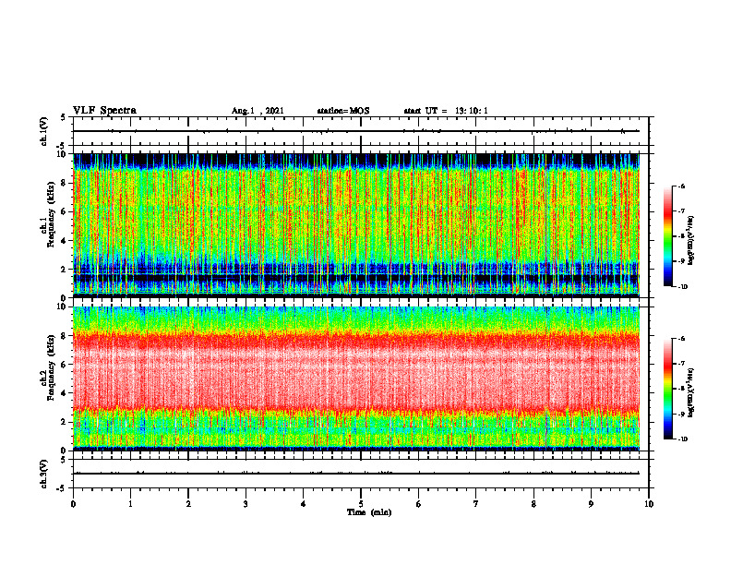The height and width of the screenshot is (565, 731).
Task: Click the 'ch.3(V)' axis label
Action: pyautogui.click(x=43, y=474)
